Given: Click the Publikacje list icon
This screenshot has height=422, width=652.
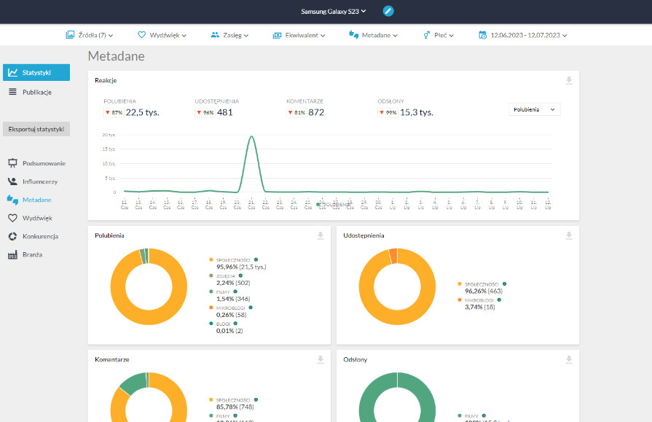Looking at the screenshot, I should [13, 92].
